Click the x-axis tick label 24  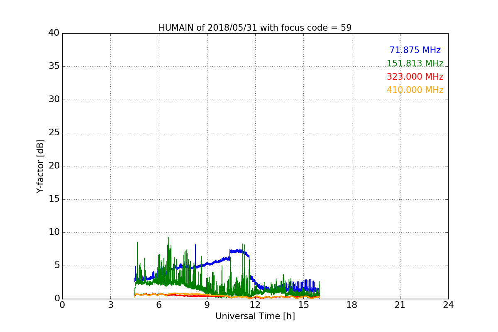[x=448, y=305]
